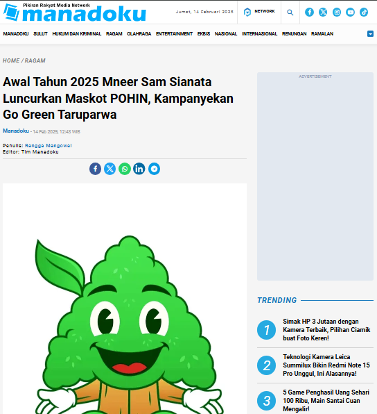
Task: Open the POHIN mascot image
Action: point(125,299)
